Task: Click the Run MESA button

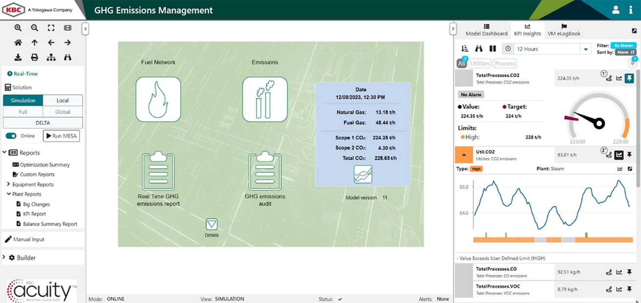Action: coord(62,136)
